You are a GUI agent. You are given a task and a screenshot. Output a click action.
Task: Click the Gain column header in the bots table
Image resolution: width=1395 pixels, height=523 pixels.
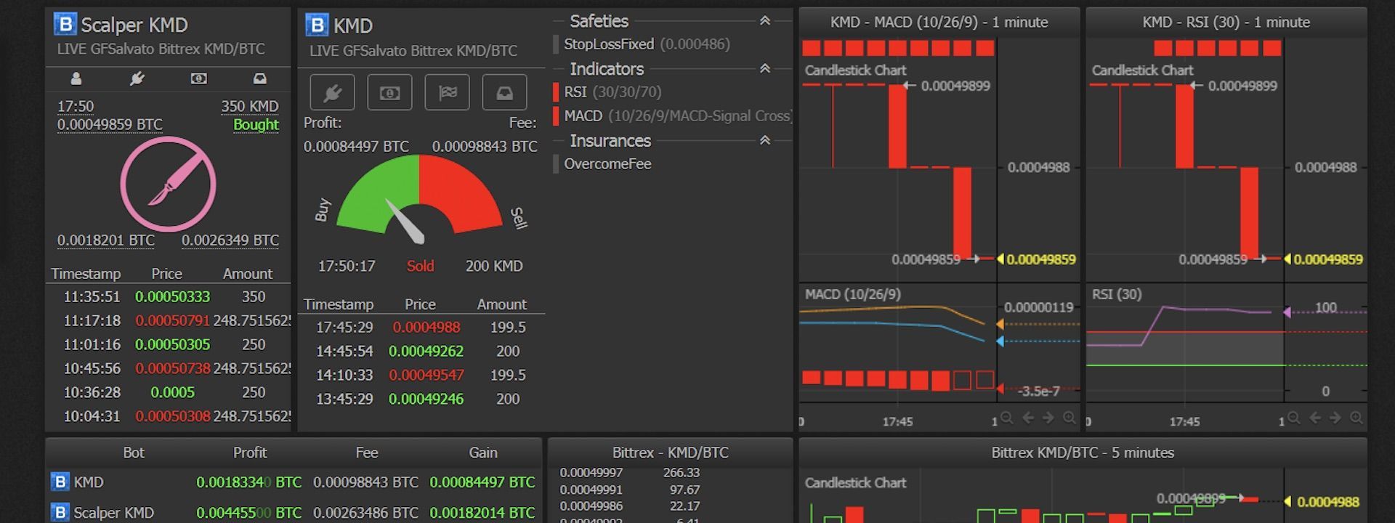click(483, 453)
